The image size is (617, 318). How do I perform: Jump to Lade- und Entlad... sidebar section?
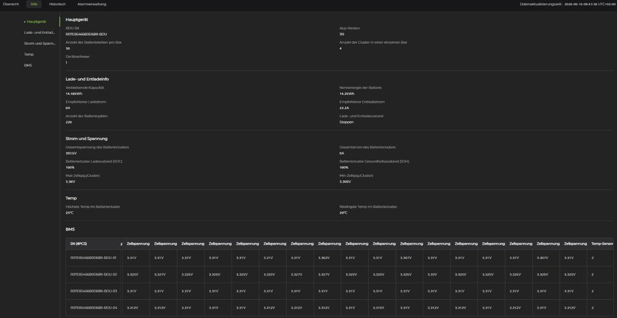(39, 33)
